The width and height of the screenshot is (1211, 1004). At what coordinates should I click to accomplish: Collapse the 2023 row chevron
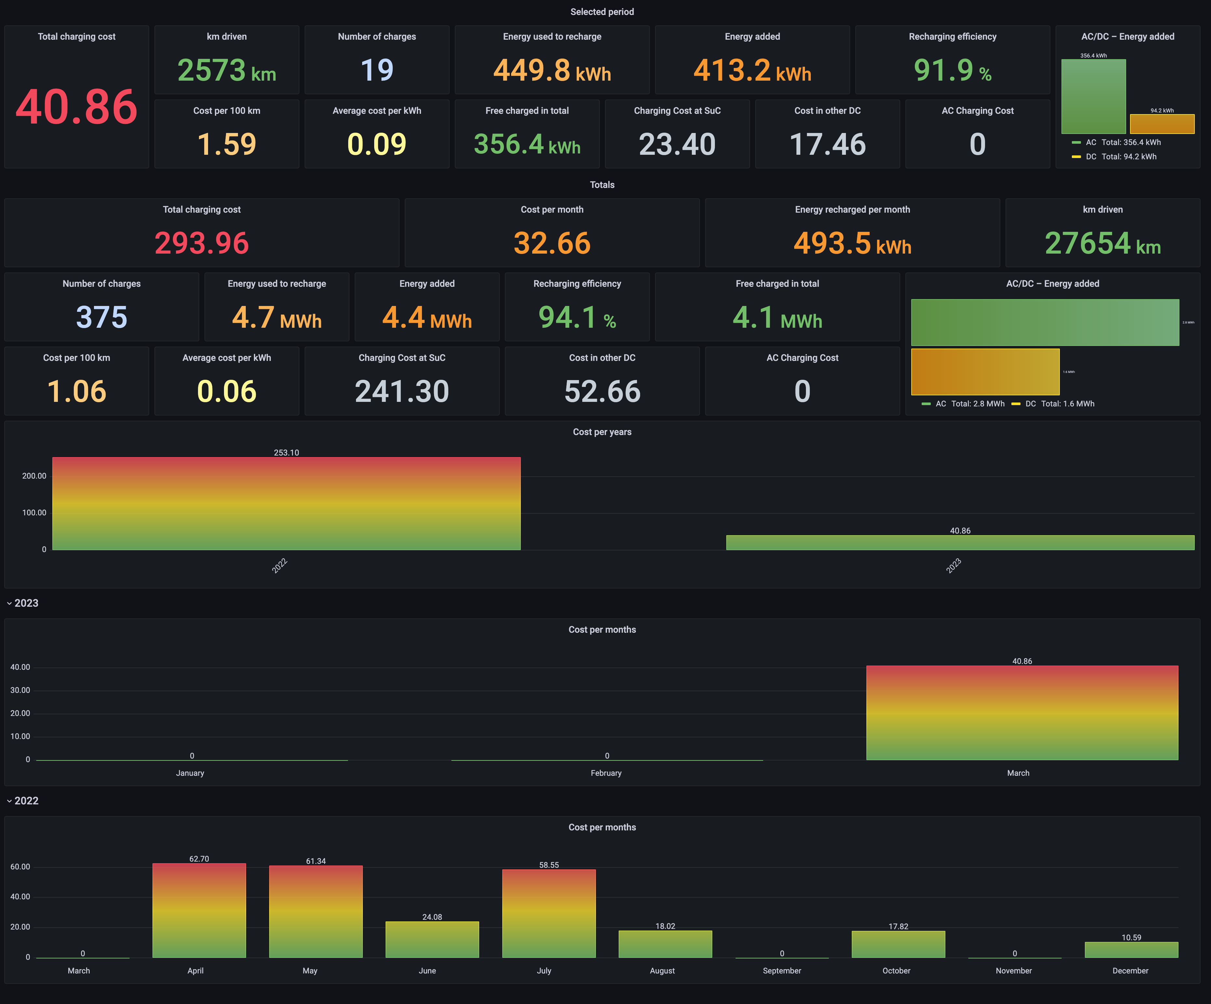(x=9, y=603)
